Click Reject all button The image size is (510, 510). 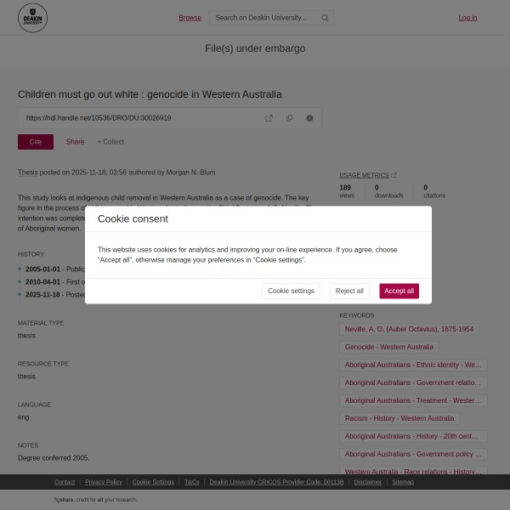[349, 291]
